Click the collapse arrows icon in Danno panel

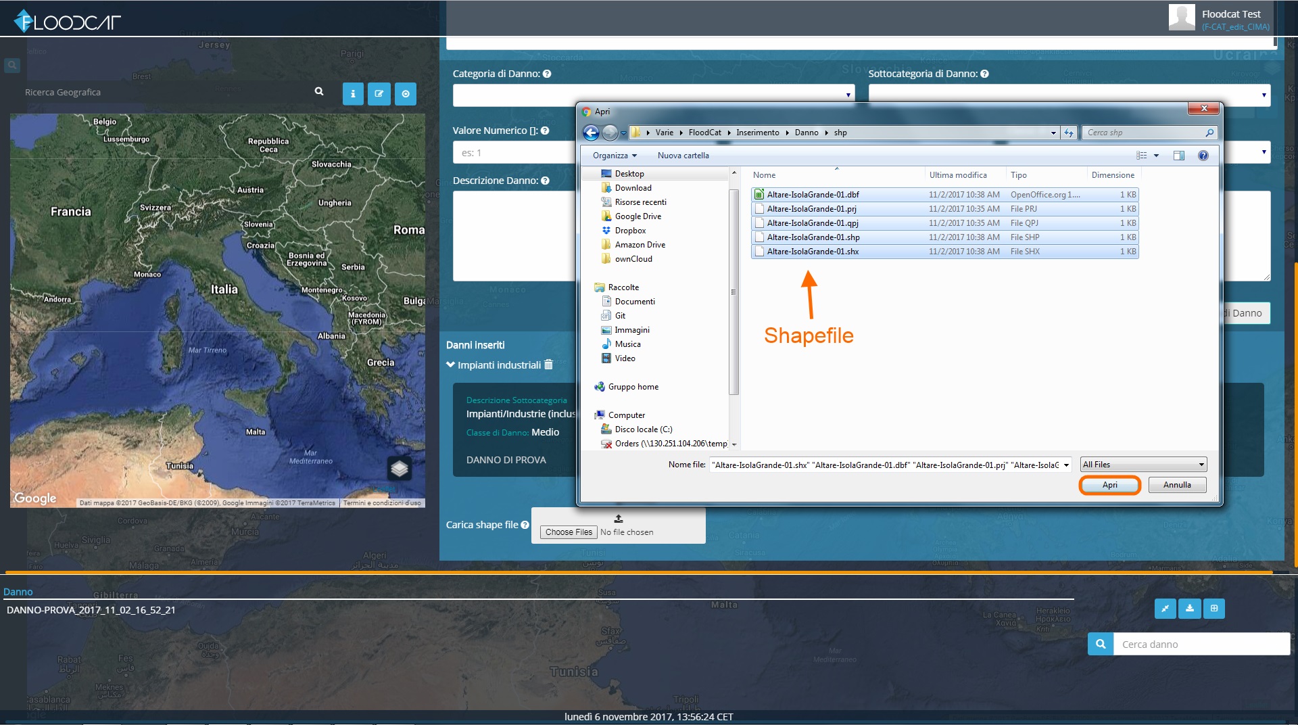tap(1165, 609)
